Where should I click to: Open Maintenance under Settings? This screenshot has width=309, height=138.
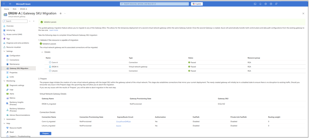[15, 64]
